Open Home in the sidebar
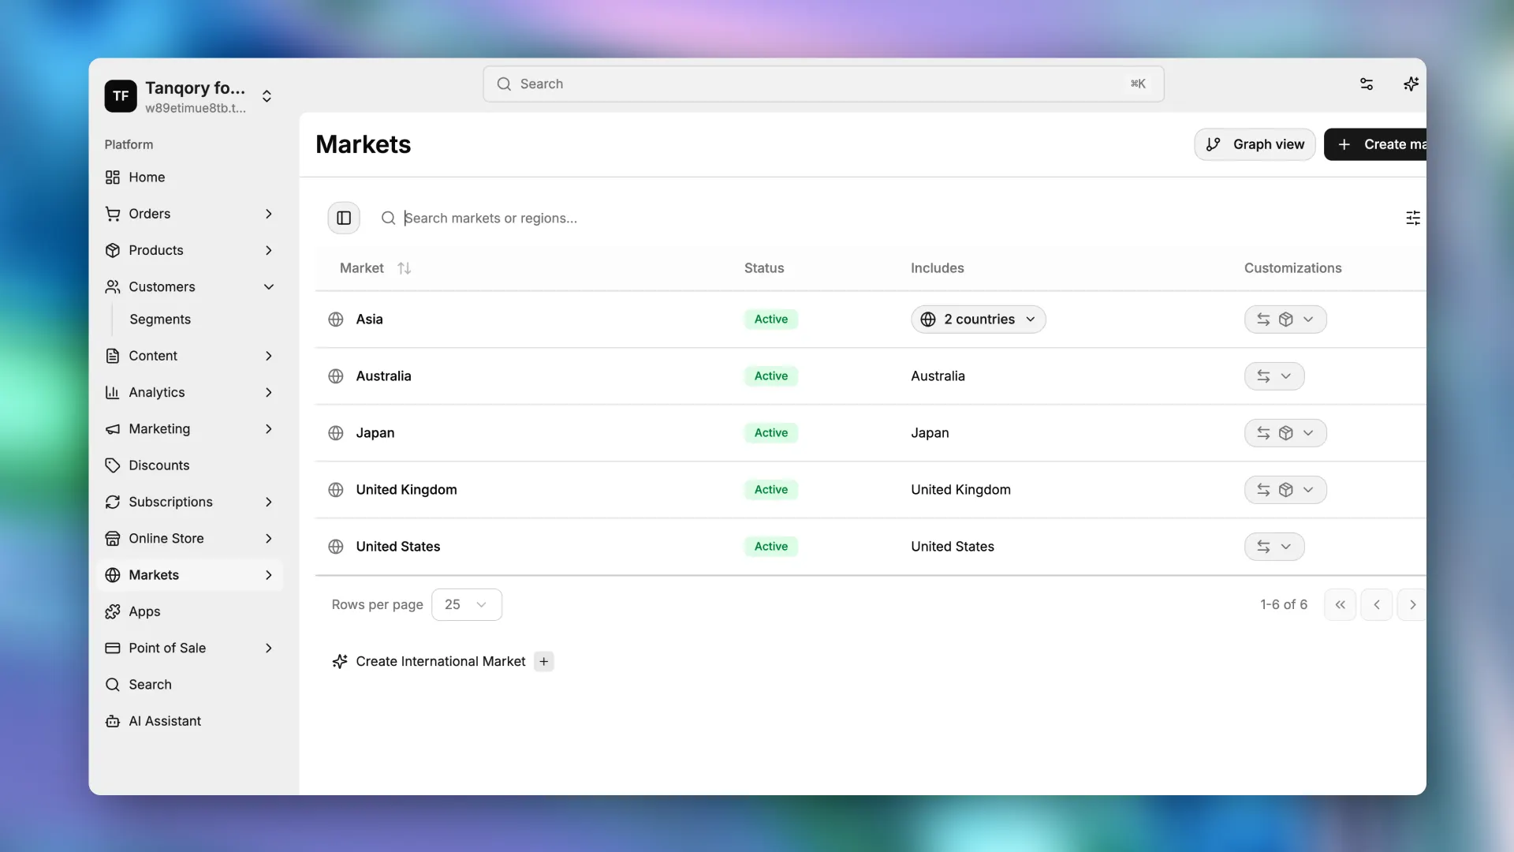The width and height of the screenshot is (1514, 852). (190, 177)
